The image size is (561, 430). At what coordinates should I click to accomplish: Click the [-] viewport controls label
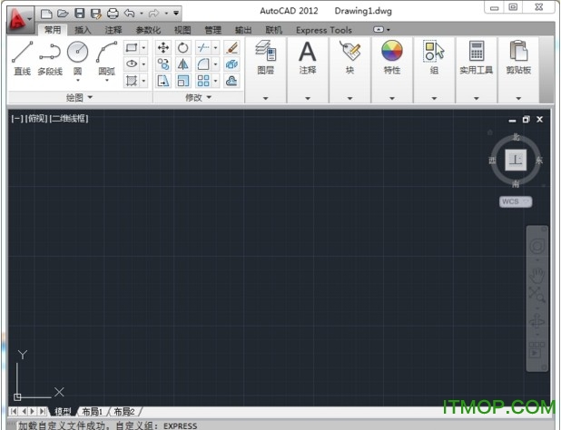16,118
